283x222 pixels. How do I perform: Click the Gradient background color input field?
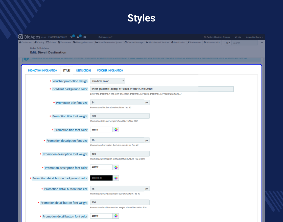pos(162,89)
